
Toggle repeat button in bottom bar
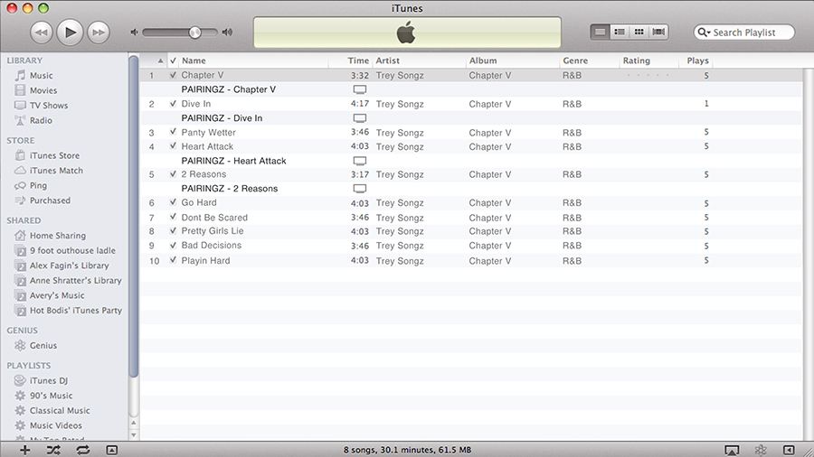83,450
